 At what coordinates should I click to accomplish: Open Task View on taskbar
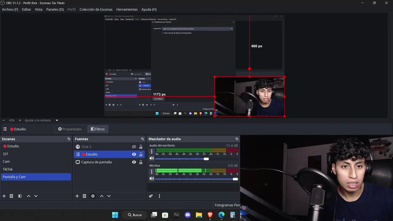[x=154, y=215]
